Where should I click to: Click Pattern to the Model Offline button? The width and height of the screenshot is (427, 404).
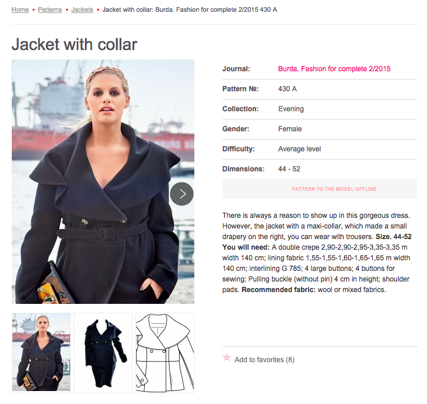(x=319, y=188)
